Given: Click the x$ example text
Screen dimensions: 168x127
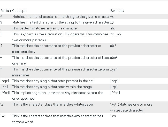Looking at the screenshot, I should [112, 22].
